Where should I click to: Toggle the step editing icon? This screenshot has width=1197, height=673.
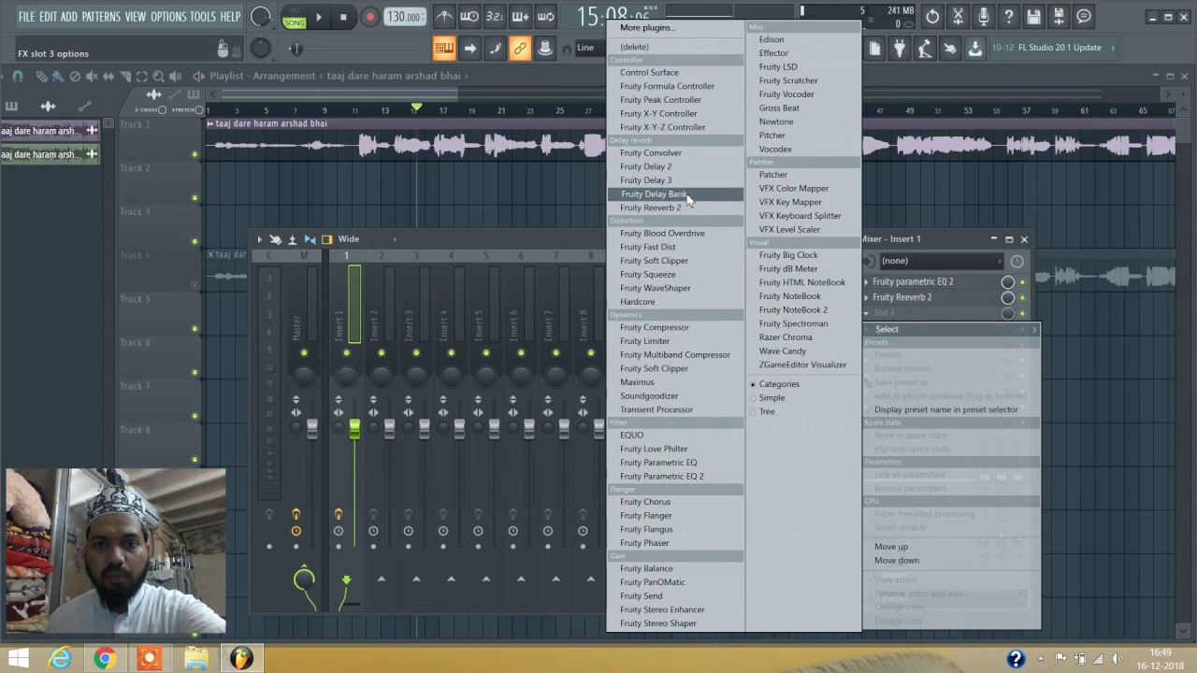pos(495,49)
